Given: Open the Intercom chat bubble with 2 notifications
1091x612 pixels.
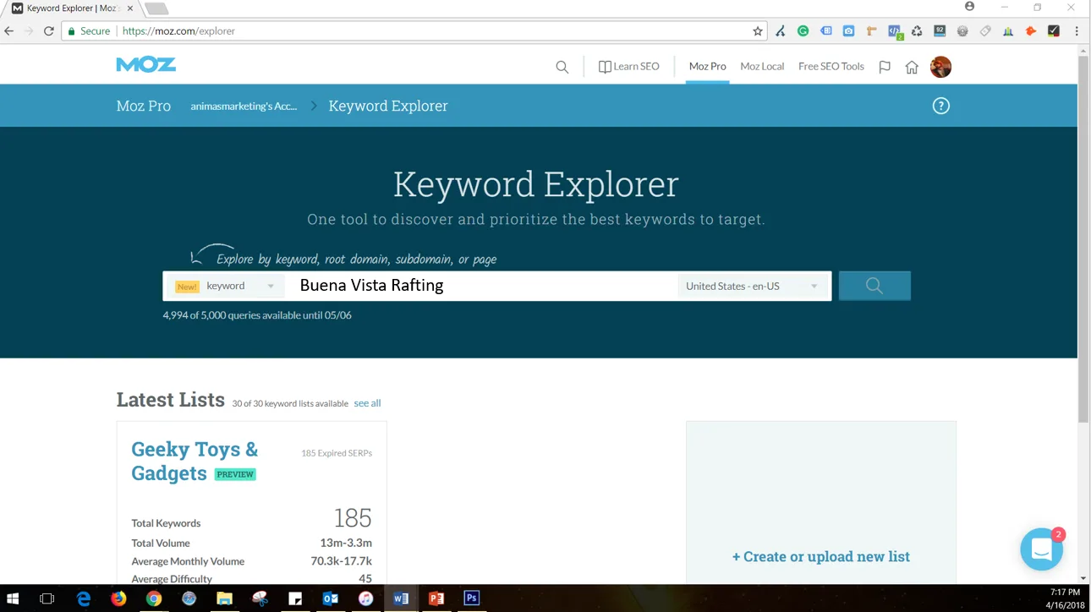Looking at the screenshot, I should pos(1041,549).
